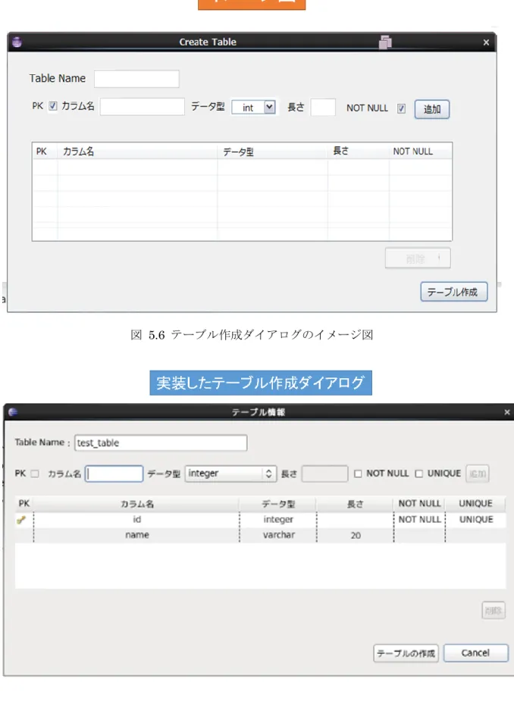514x701 pixels.
Task: Click the カラム名 input field in Create Table dialog
Action: [143, 107]
